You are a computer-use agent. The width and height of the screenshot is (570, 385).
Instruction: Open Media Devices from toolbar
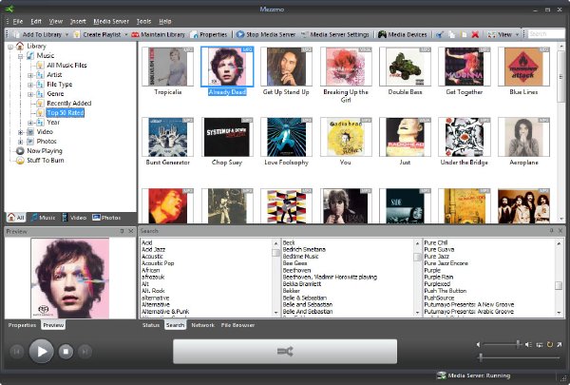click(x=402, y=34)
